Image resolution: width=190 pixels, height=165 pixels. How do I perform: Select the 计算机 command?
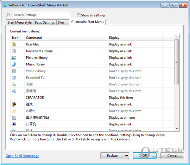[31, 124]
